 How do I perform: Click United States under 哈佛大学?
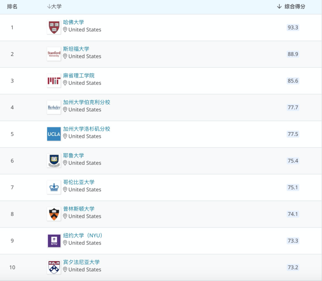[x=85, y=30]
